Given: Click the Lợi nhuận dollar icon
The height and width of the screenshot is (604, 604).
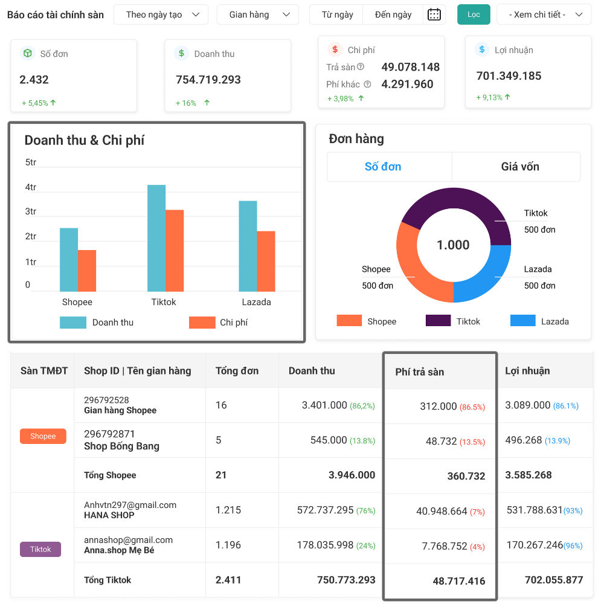Looking at the screenshot, I should tap(481, 50).
